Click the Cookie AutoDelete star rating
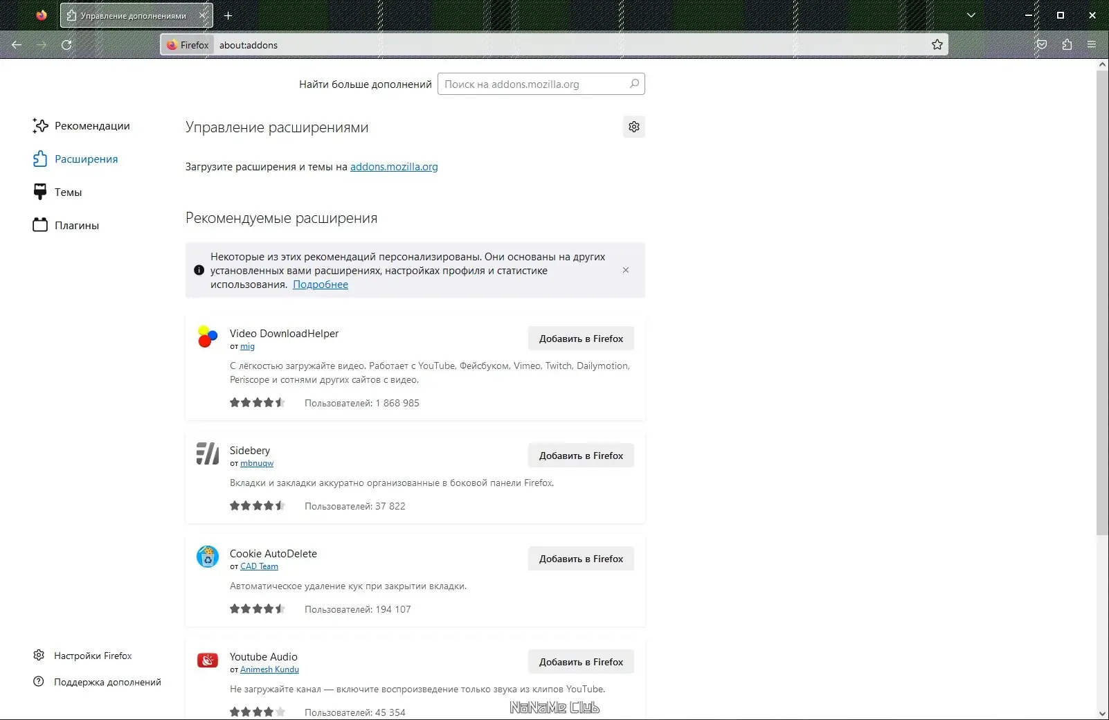 tap(258, 609)
